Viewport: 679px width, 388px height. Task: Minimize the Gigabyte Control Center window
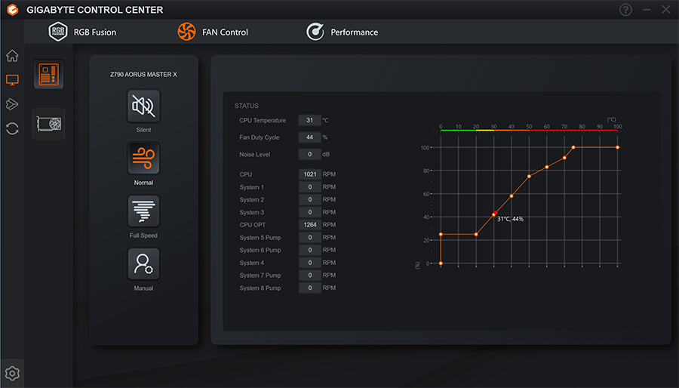pyautogui.click(x=647, y=10)
